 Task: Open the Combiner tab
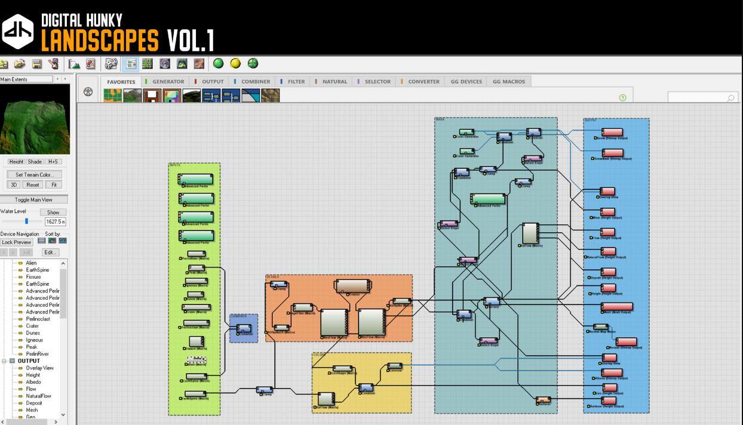[x=253, y=82]
